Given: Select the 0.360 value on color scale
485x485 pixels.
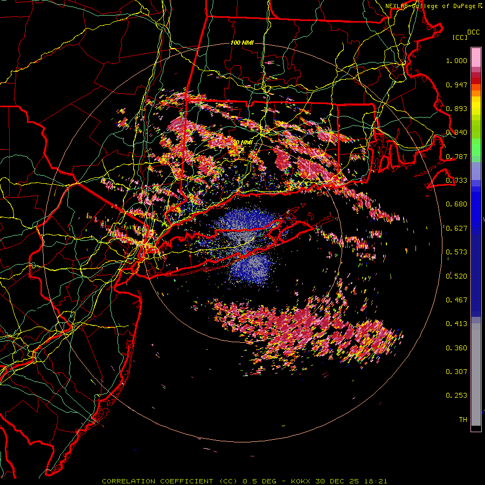Looking at the screenshot, I should pos(456,348).
